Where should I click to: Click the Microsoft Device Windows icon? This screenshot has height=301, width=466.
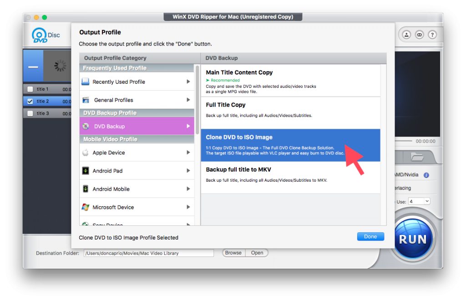coord(86,207)
